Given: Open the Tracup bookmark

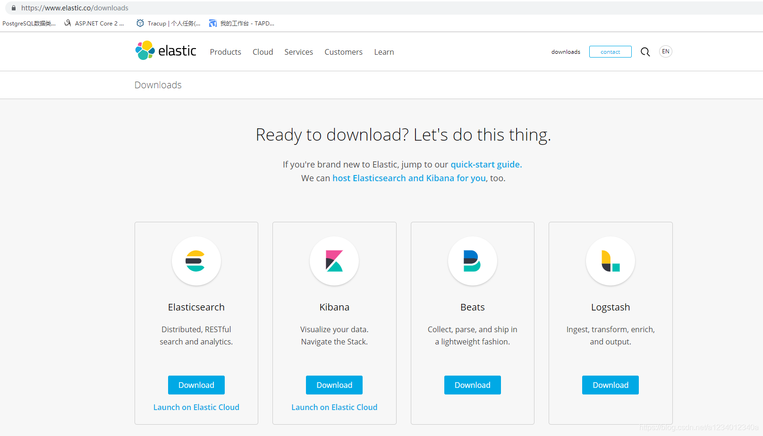Looking at the screenshot, I should pos(169,23).
